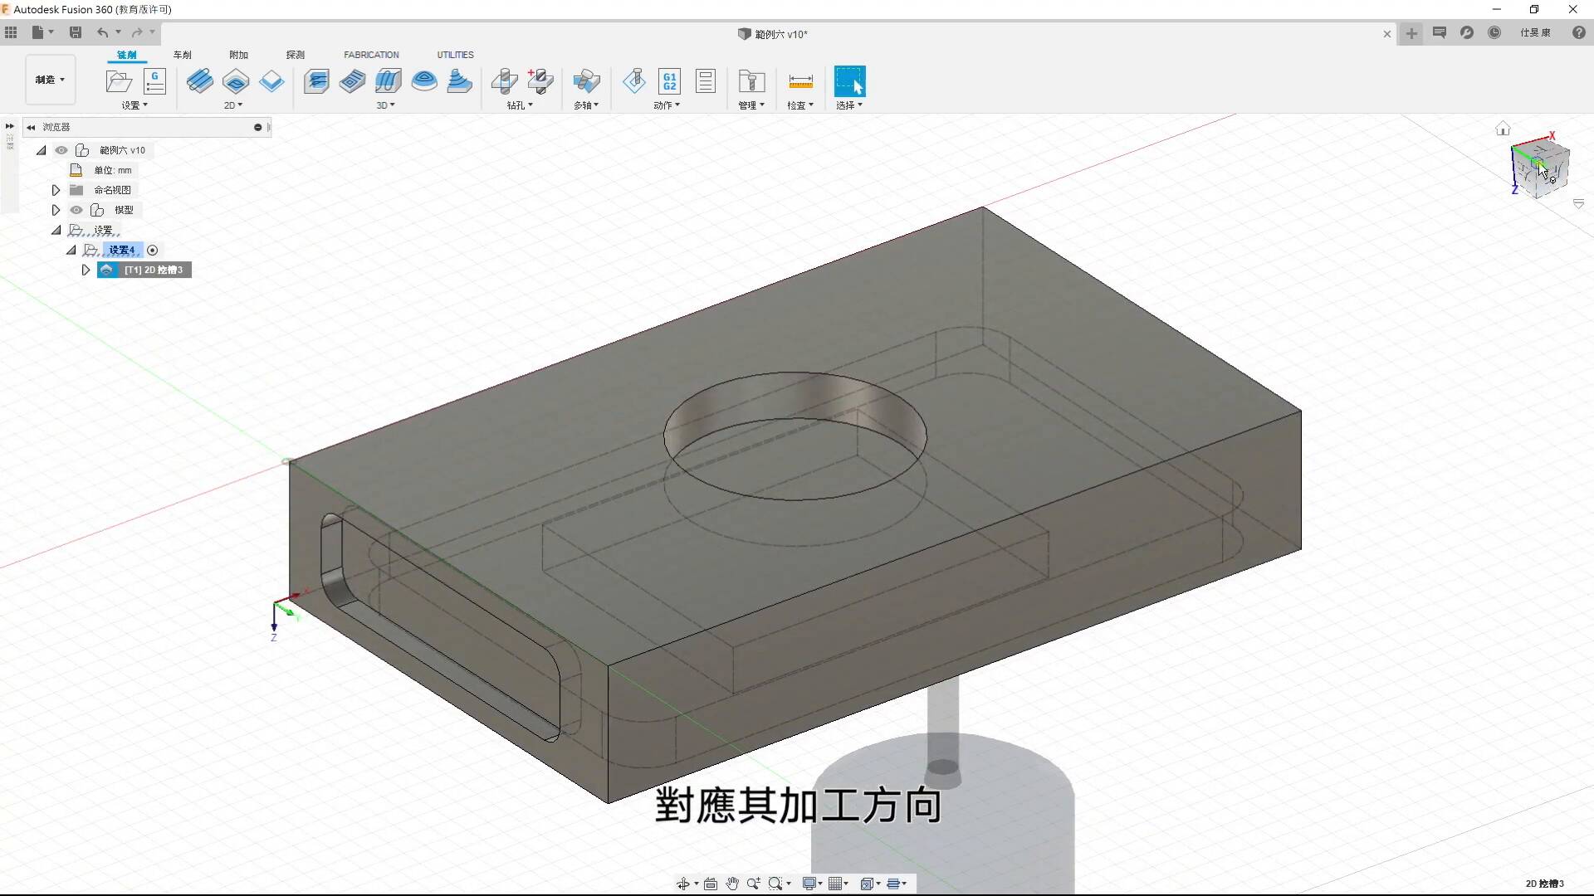Switch to the 探测 tab
Screen dimensions: 1594x896
click(x=296, y=55)
